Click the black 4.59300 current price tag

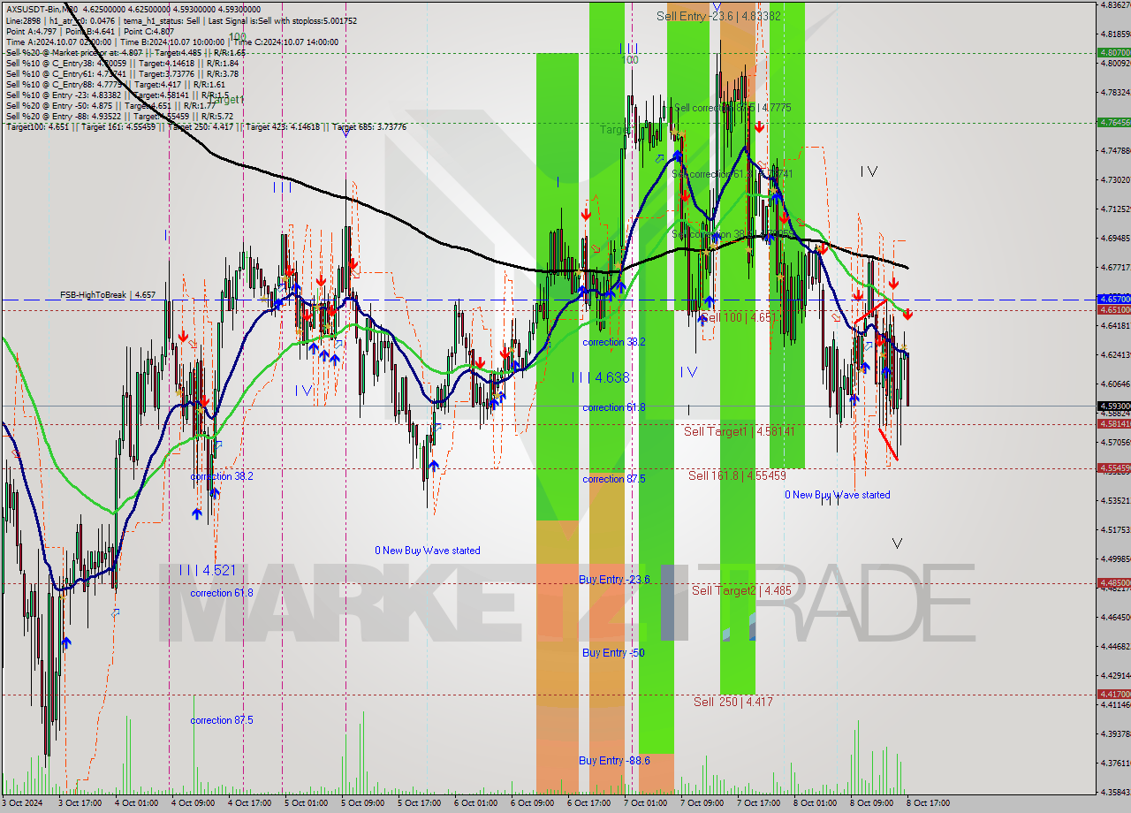[1113, 406]
